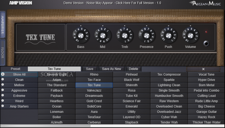225x128 pixels.
Task: Pick the Heartless preset
Action: (57, 101)
